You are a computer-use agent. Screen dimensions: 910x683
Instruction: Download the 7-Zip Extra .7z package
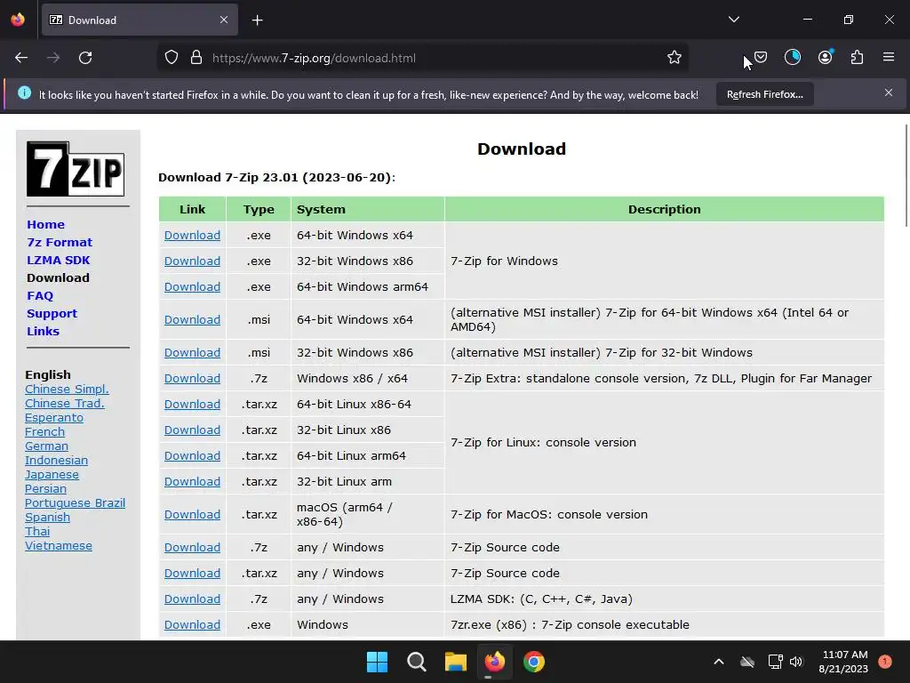[192, 379]
